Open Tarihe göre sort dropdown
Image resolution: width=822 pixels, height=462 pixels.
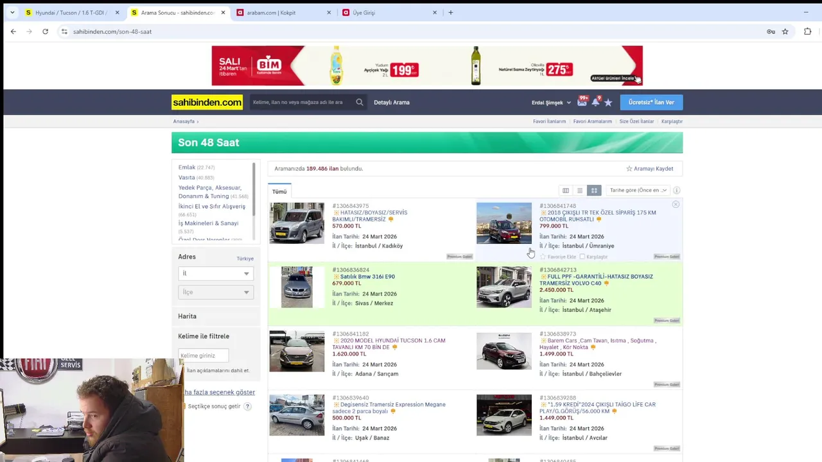638,191
